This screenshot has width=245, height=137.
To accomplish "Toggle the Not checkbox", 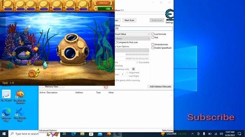I will 153,37.
